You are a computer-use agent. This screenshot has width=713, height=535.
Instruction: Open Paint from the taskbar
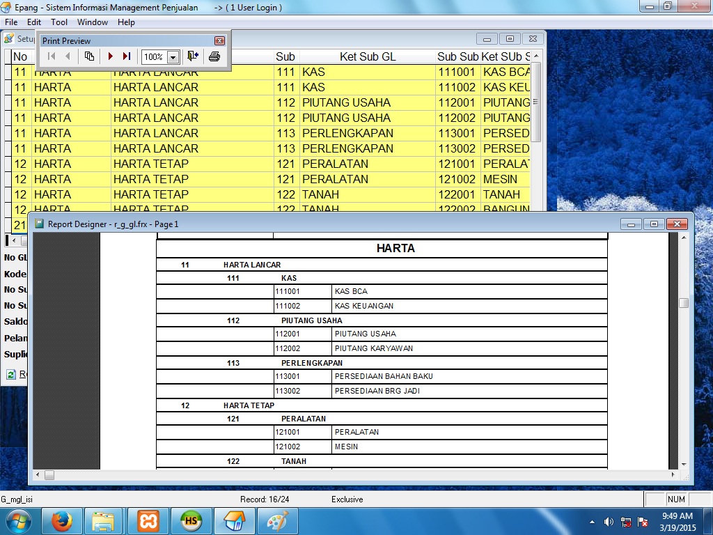coord(277,521)
